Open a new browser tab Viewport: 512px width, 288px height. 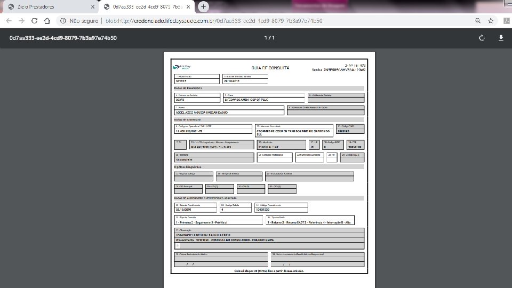click(x=203, y=6)
